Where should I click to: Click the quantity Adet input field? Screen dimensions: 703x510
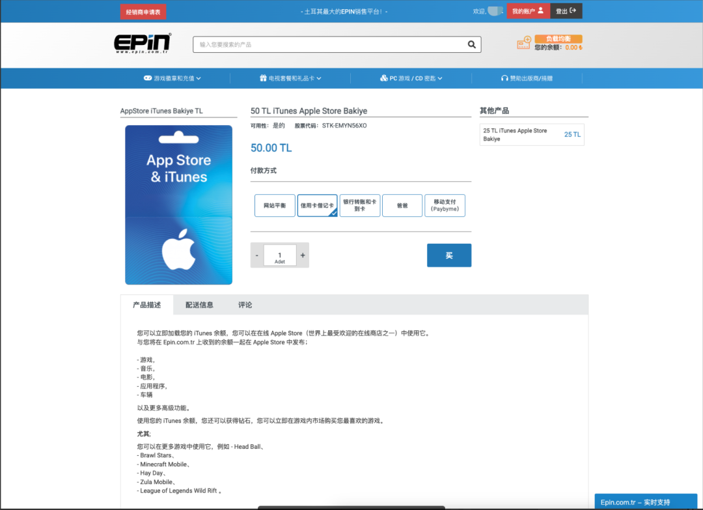(x=280, y=255)
